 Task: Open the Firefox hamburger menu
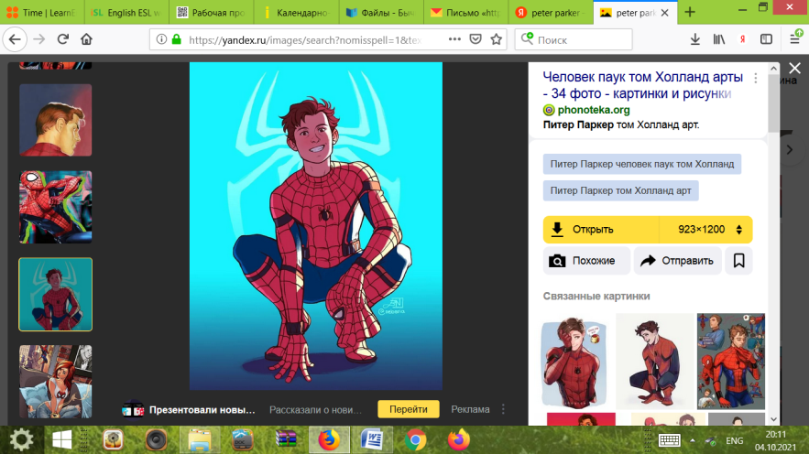(795, 38)
